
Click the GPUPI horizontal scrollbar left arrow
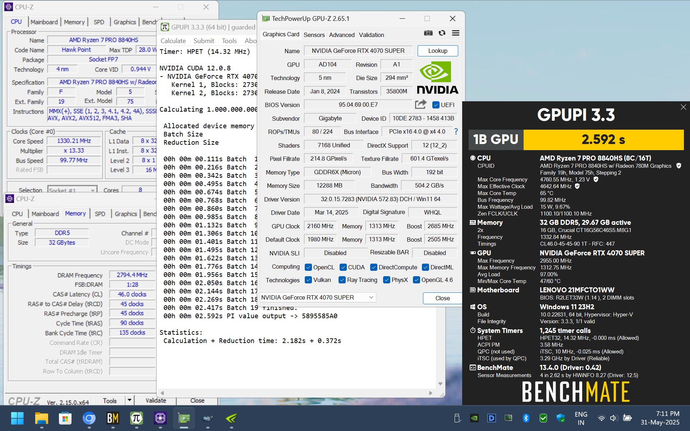coord(162,393)
